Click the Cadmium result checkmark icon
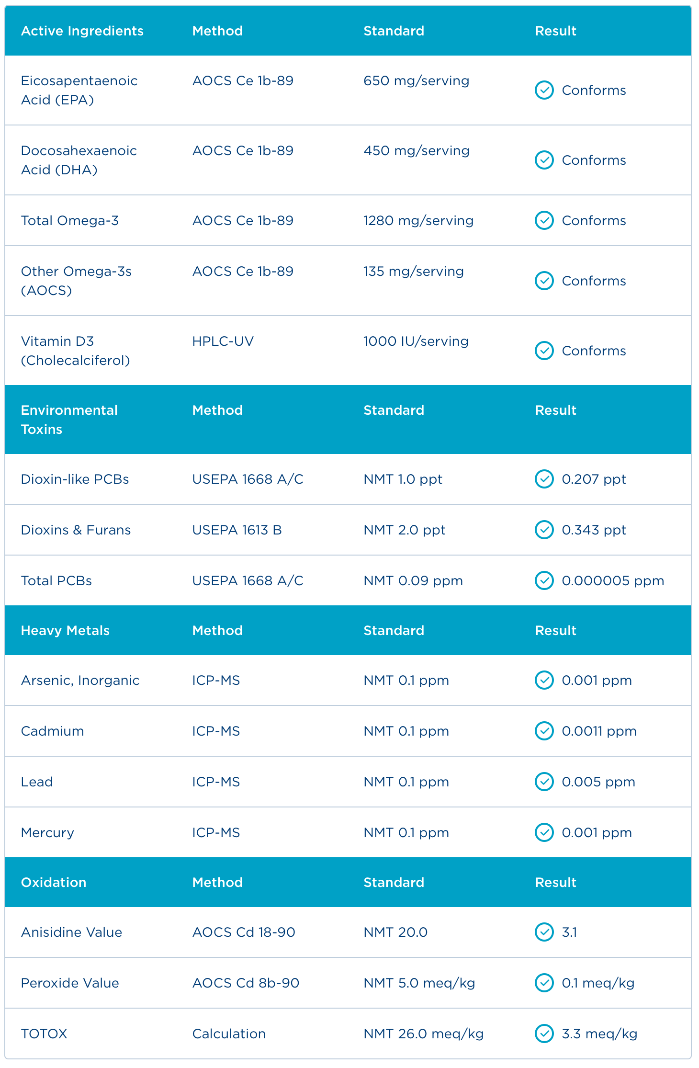699x1068 pixels. coord(544,731)
